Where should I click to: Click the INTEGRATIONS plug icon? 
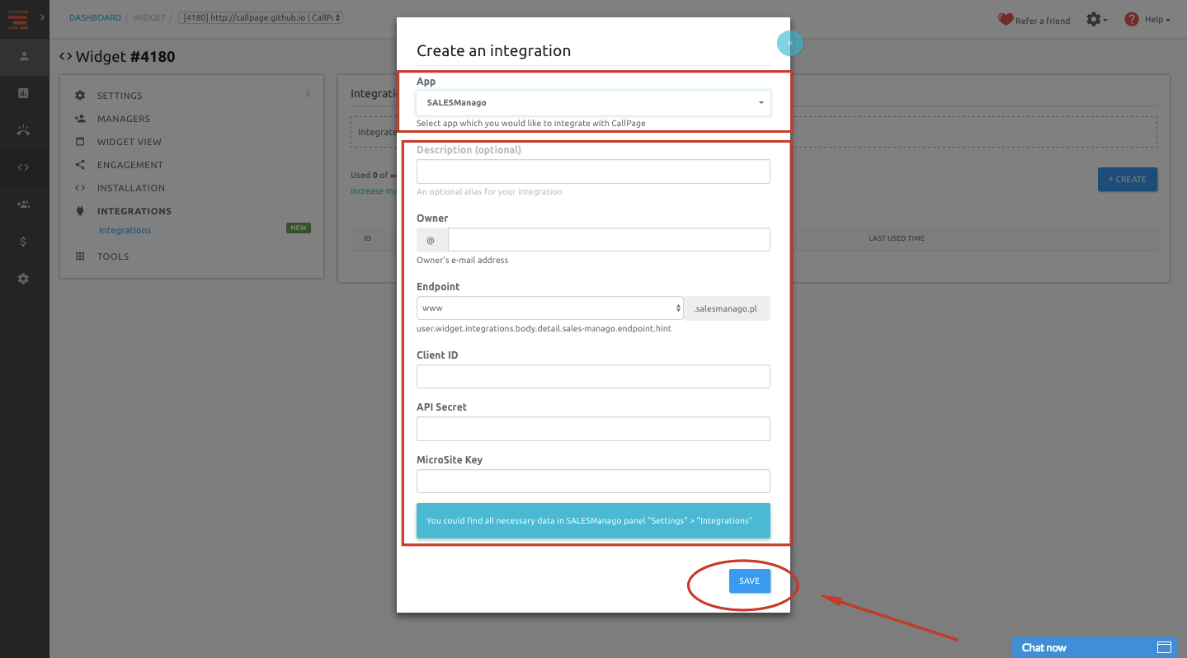tap(80, 211)
